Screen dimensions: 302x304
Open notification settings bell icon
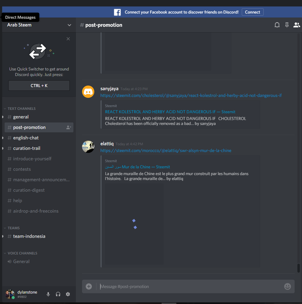pyautogui.click(x=277, y=25)
